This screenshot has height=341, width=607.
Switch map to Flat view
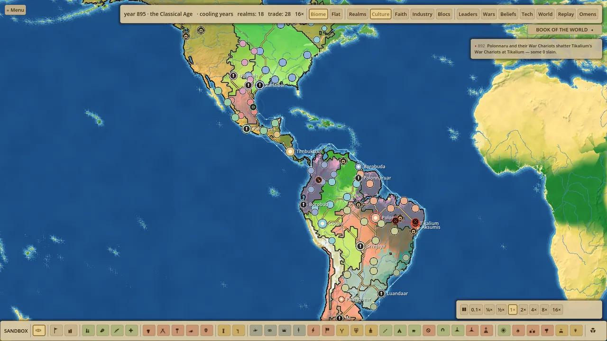click(336, 14)
